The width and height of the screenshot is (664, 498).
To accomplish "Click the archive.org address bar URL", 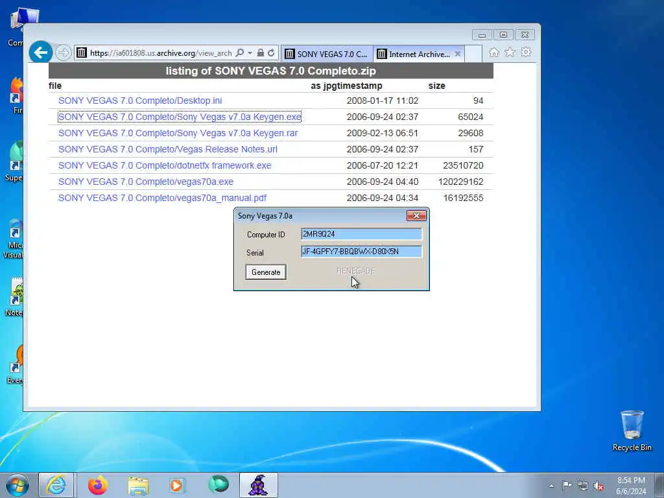I will [161, 53].
